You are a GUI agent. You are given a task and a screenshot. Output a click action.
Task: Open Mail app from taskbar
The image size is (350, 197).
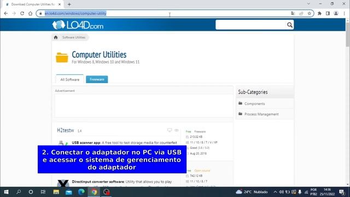pyautogui.click(x=69, y=192)
